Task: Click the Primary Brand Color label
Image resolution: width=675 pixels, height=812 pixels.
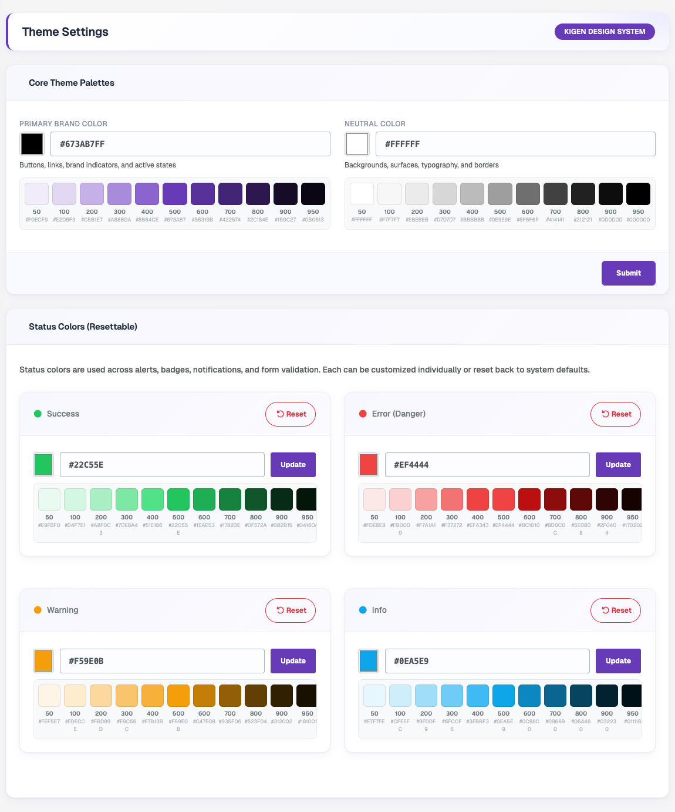Action: [x=63, y=124]
